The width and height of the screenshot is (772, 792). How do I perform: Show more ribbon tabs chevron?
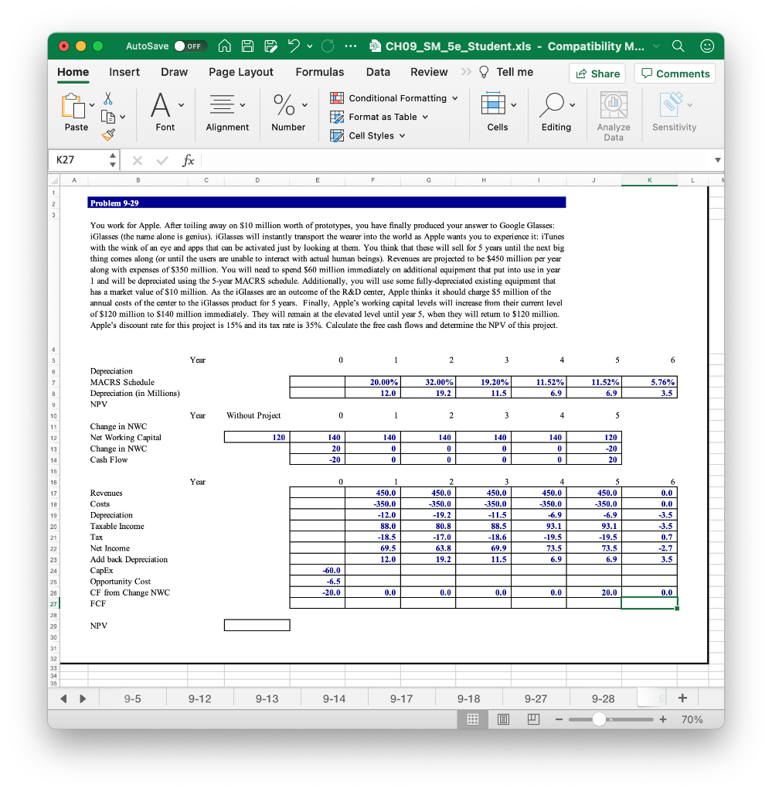(466, 72)
